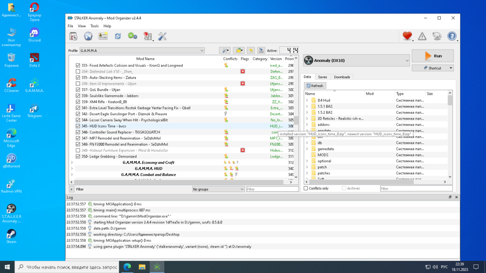This screenshot has height=273, width=486.
Task: Open the Profiles ID card icon
Action: tap(103, 36)
